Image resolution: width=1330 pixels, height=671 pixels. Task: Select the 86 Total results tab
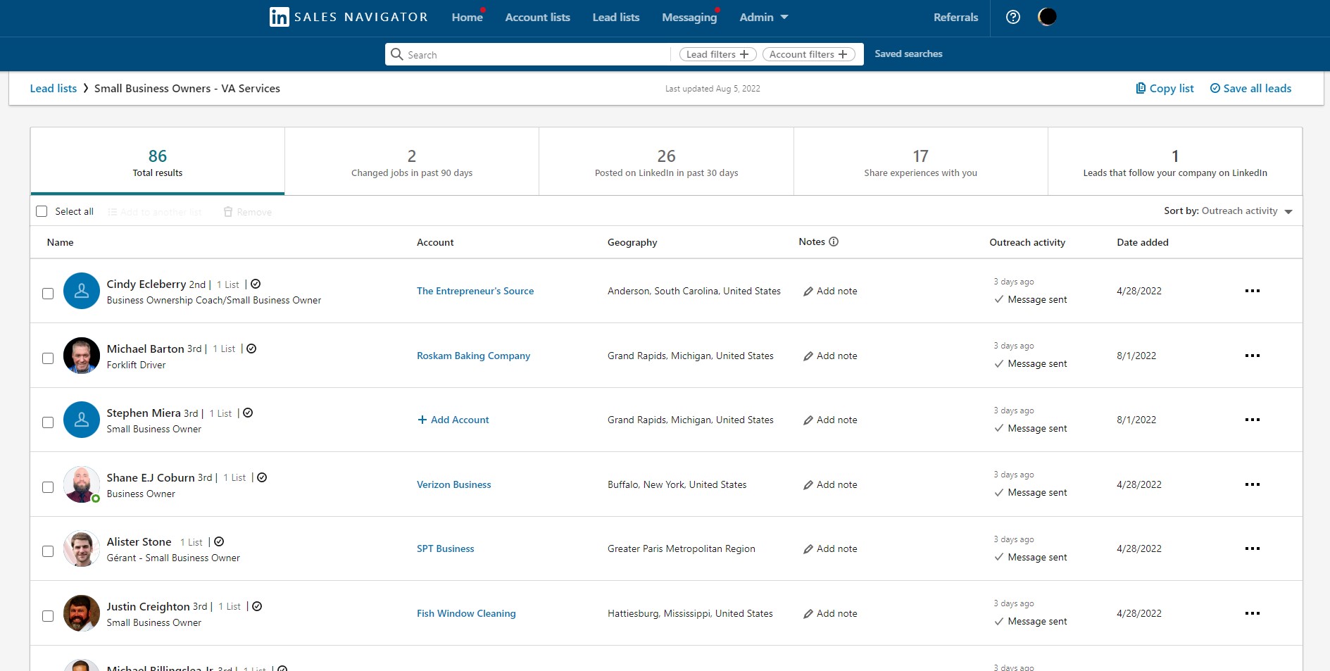[x=158, y=161]
